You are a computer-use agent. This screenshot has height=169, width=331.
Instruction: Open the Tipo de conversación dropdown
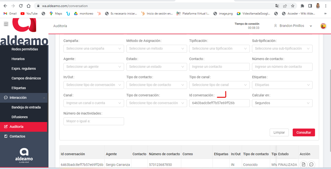[157, 103]
